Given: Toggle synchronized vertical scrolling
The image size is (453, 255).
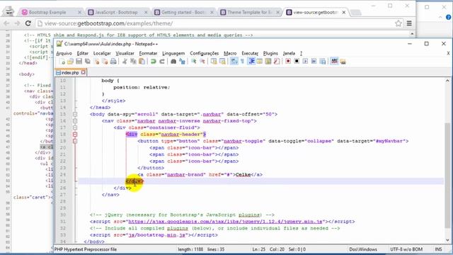Looking at the screenshot, I should pyautogui.click(x=214, y=62).
